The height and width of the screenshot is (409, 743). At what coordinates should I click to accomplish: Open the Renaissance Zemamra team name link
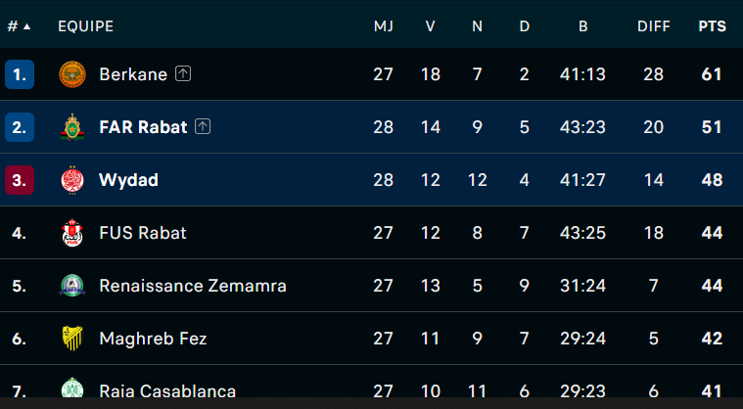tap(193, 286)
